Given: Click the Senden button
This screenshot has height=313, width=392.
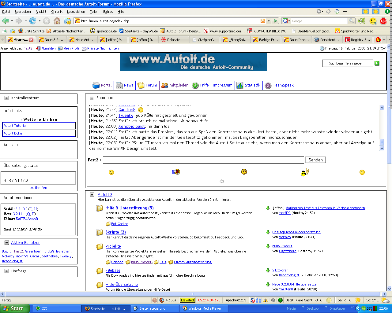Looking at the screenshot, I should pos(315,160).
